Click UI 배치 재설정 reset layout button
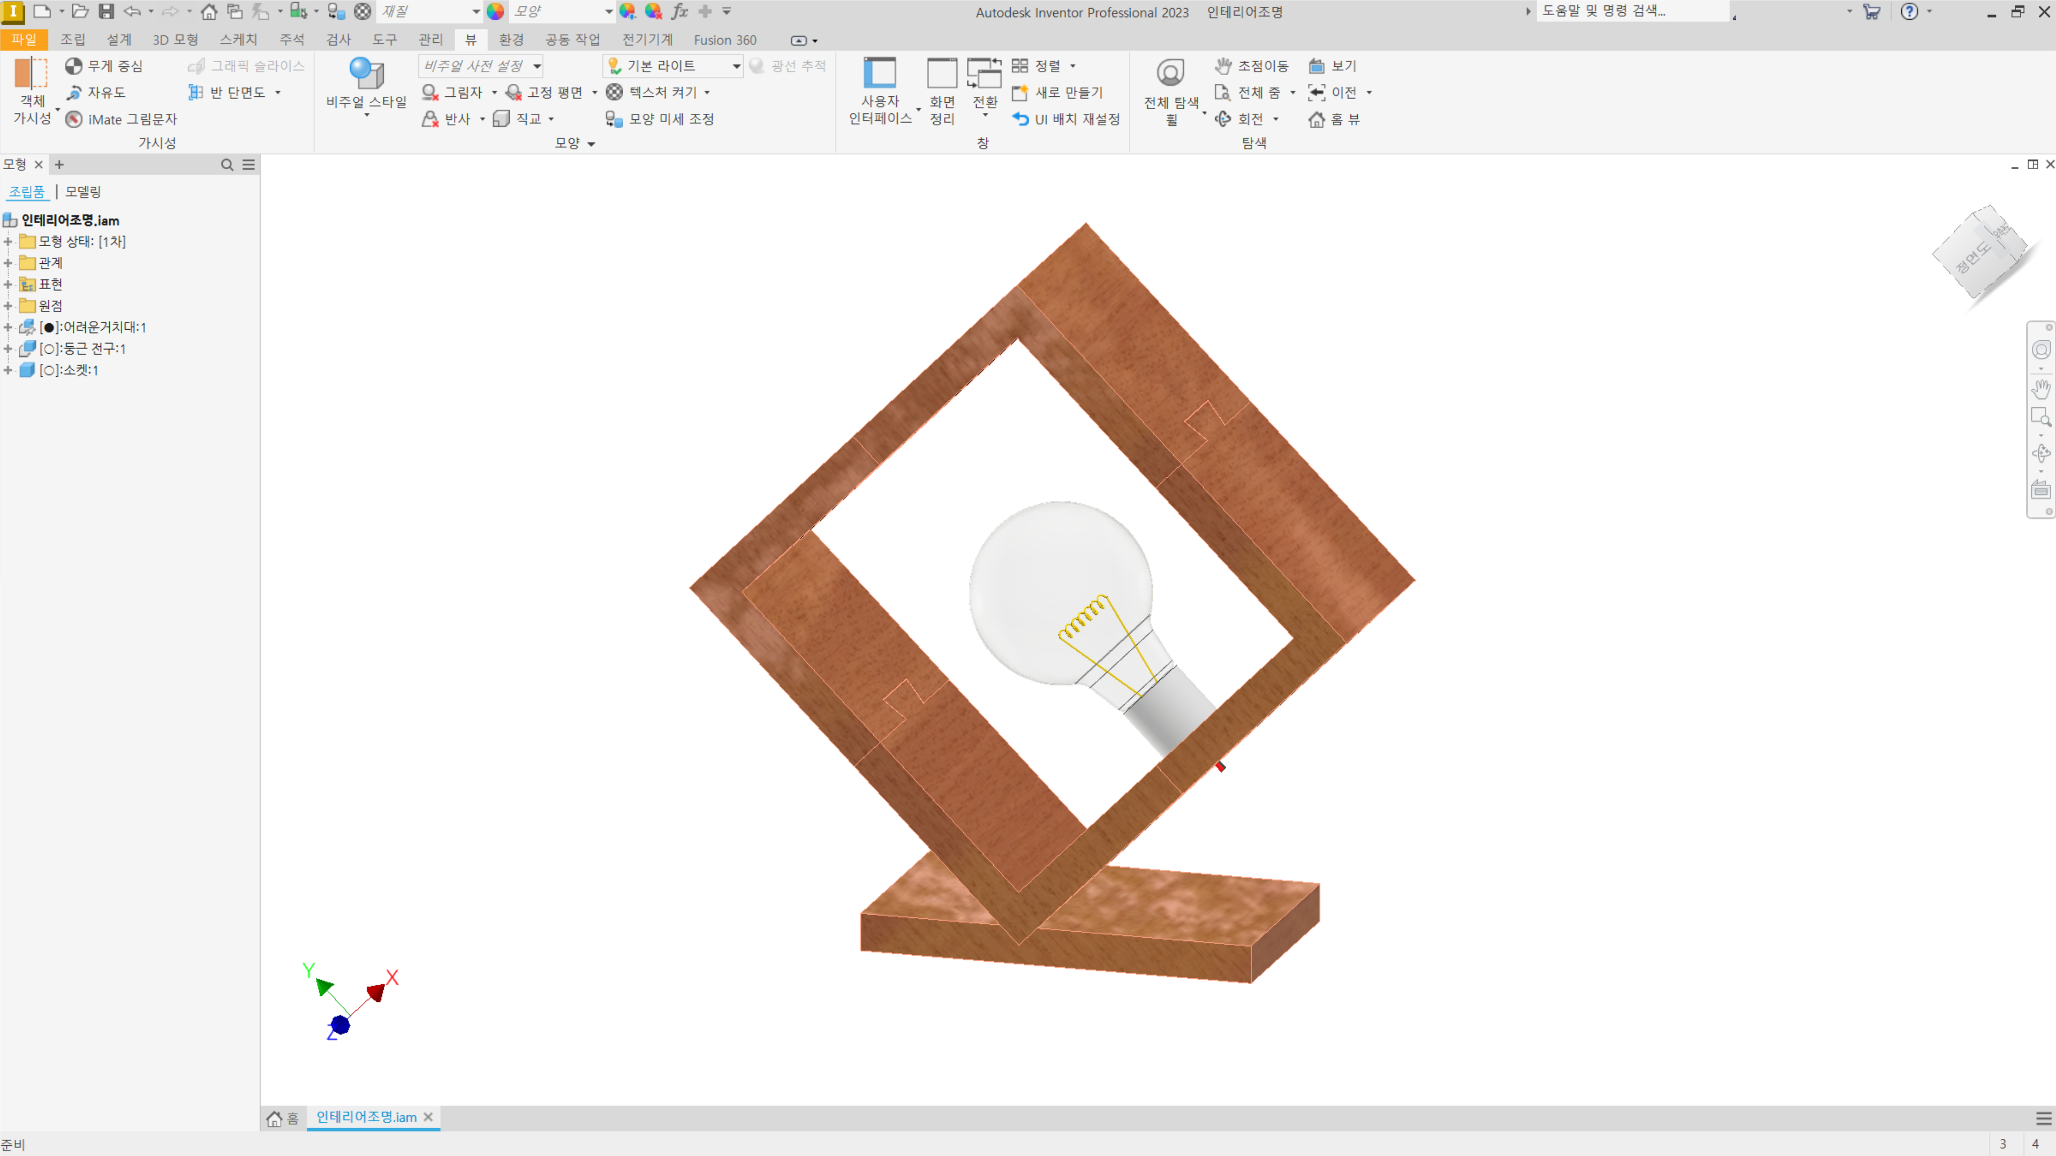 click(1065, 119)
